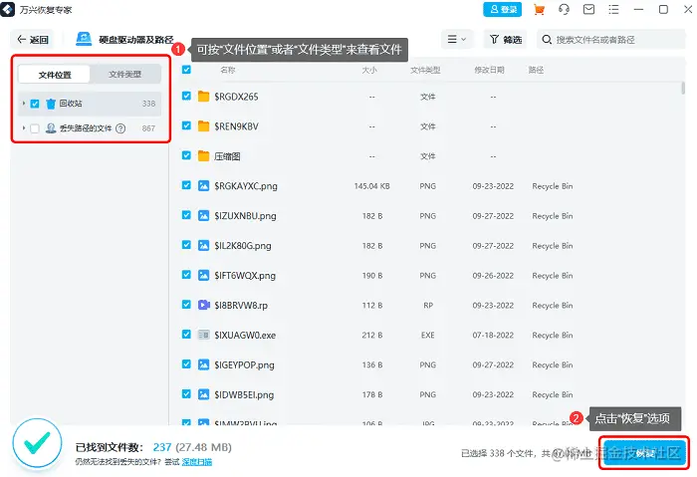Viewport: 697px width, 477px height.
Task: Click the $IGEYPOP.png image icon
Action: click(203, 364)
